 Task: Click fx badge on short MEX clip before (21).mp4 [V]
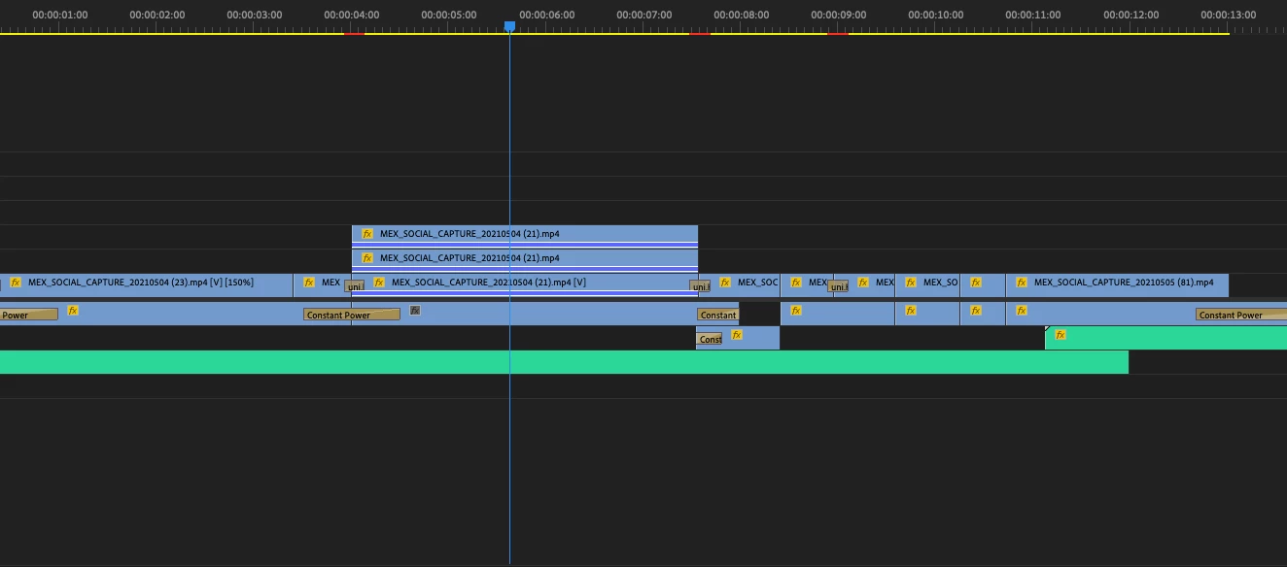coord(309,283)
